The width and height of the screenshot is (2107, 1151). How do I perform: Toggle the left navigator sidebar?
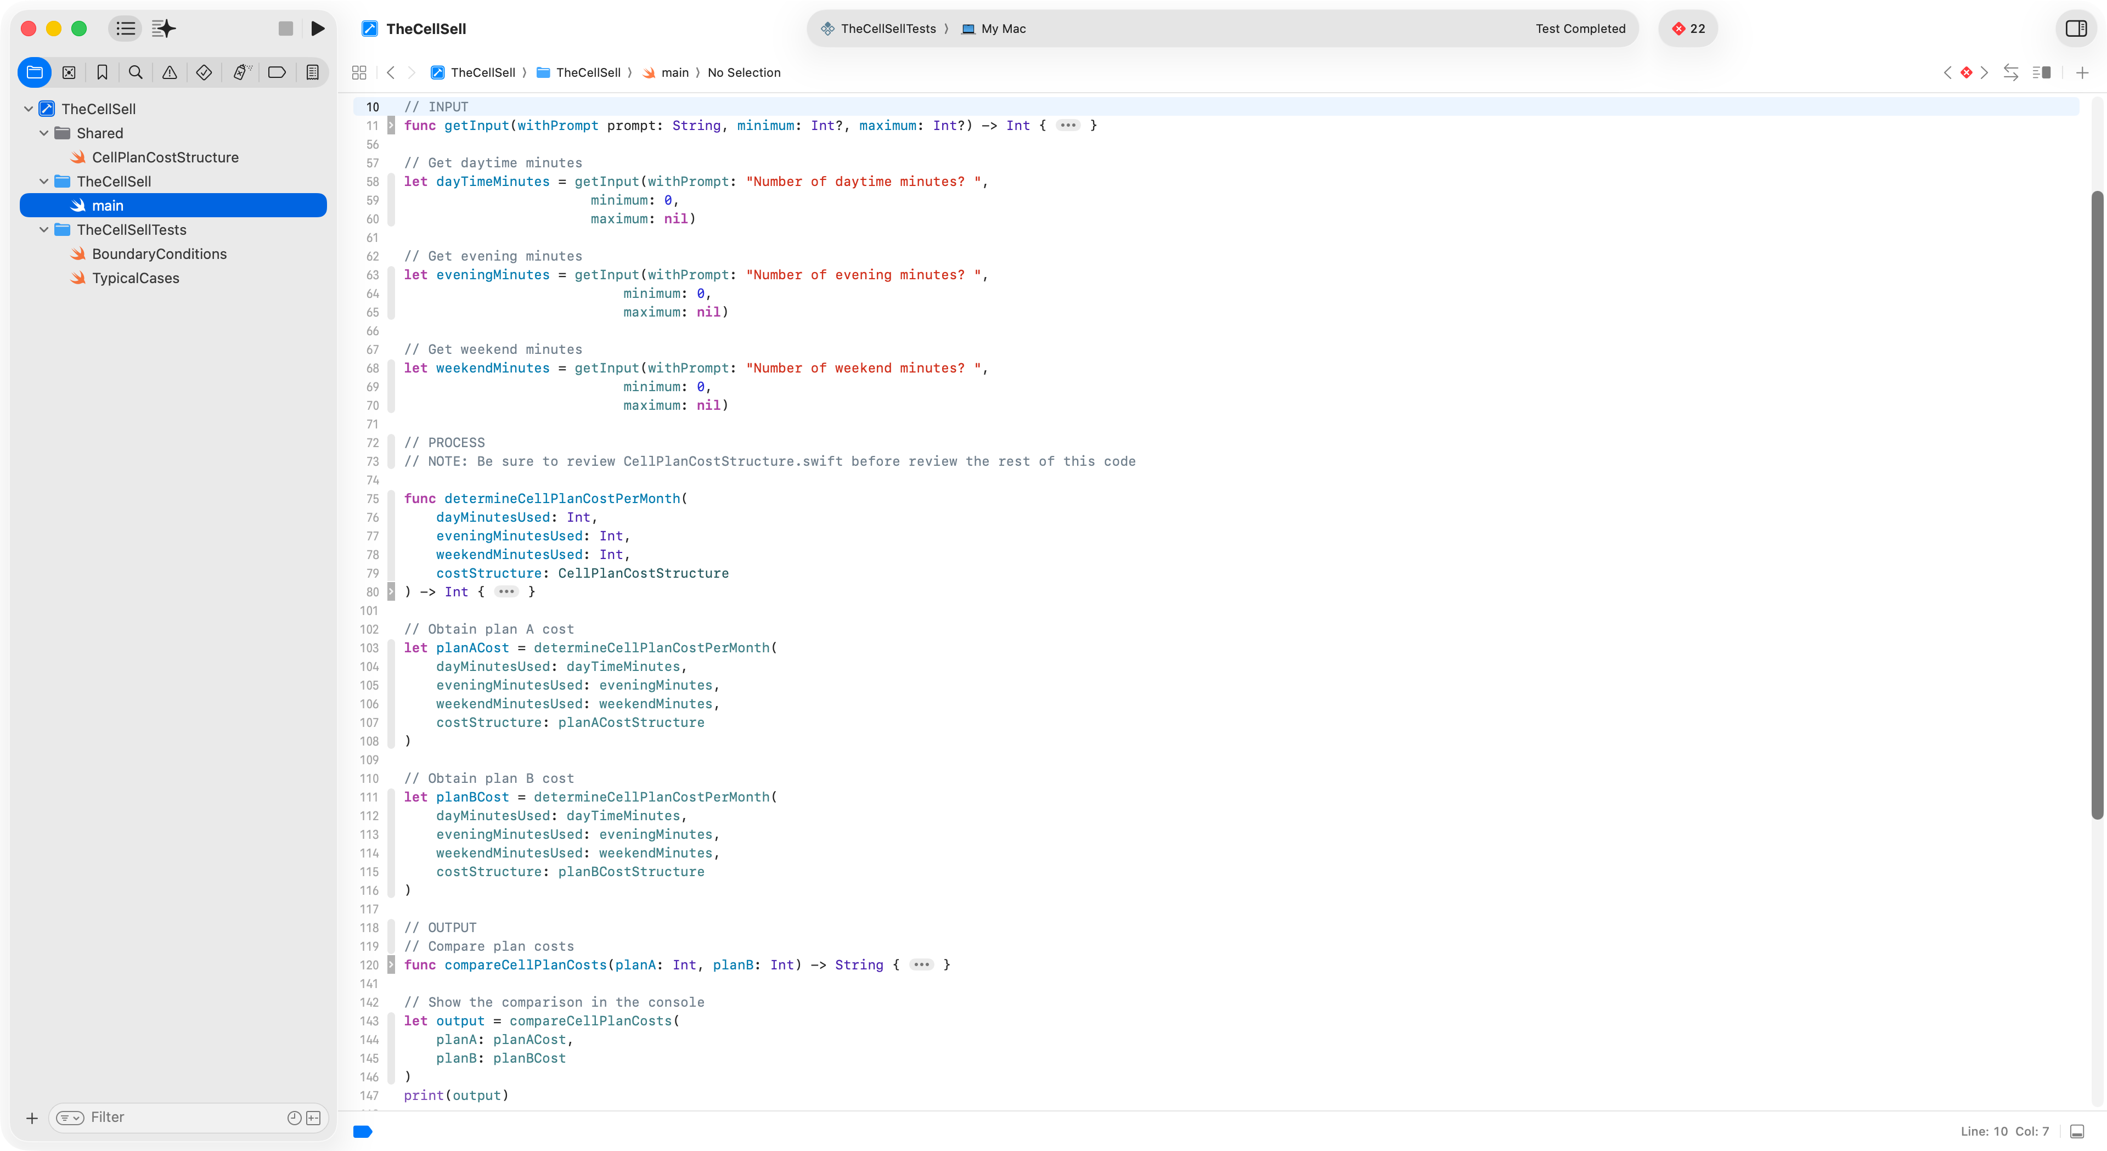(x=125, y=29)
